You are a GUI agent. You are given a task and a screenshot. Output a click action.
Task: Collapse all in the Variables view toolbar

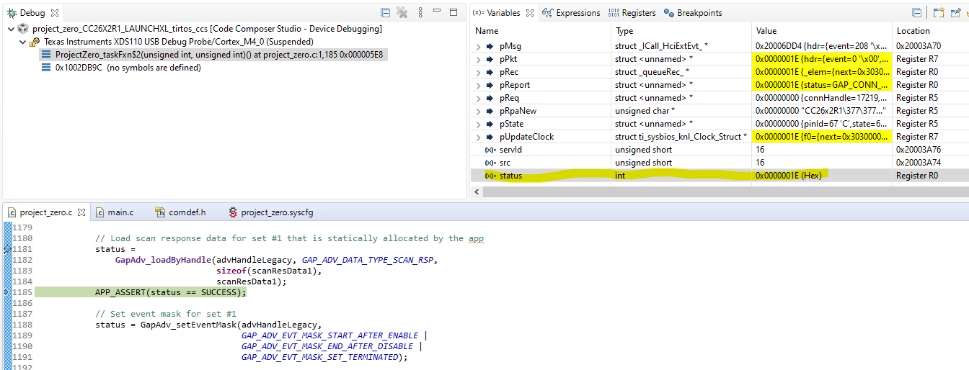point(916,12)
